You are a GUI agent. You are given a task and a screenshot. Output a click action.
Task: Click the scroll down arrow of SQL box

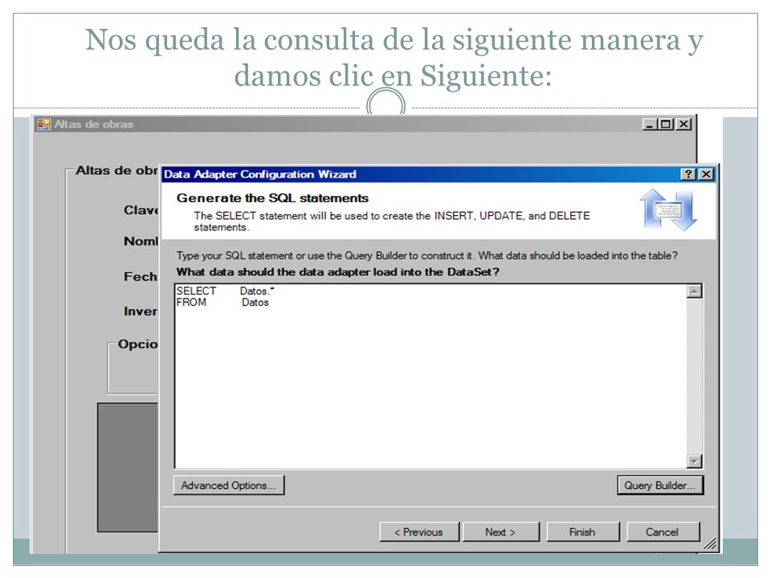[694, 461]
